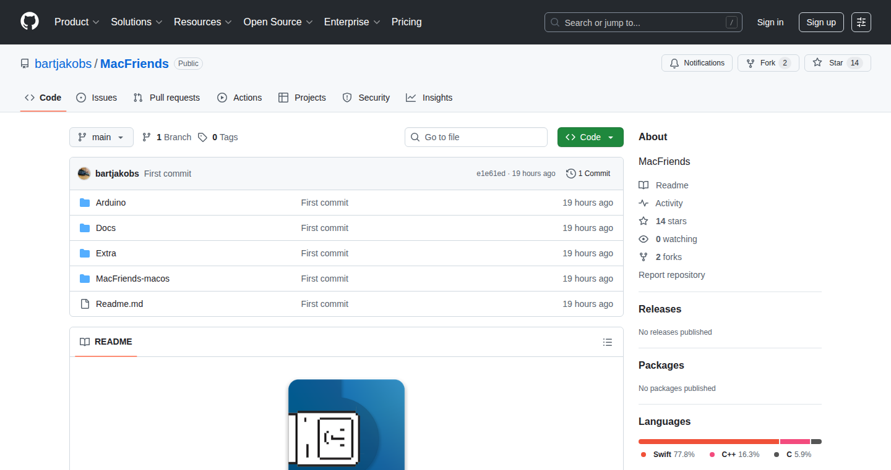Click the MacFriends-macos folder icon
The height and width of the screenshot is (470, 891).
coord(85,279)
